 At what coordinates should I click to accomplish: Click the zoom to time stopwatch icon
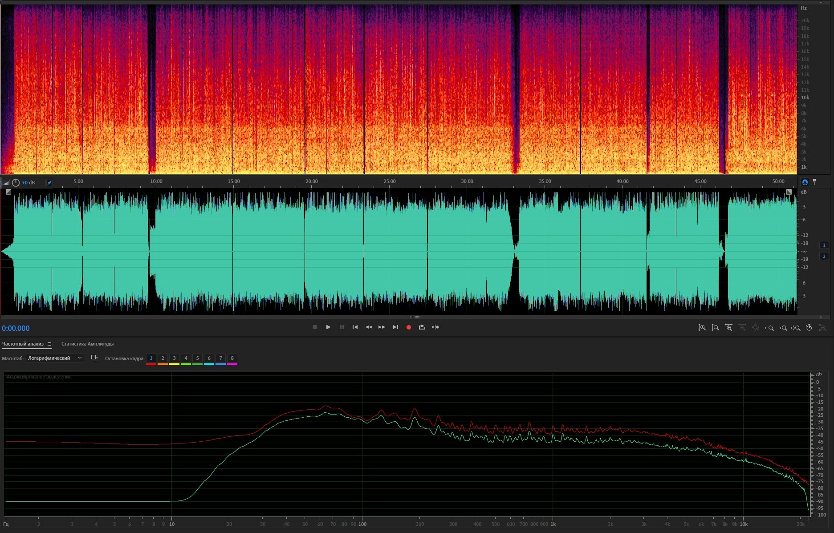tap(809, 328)
